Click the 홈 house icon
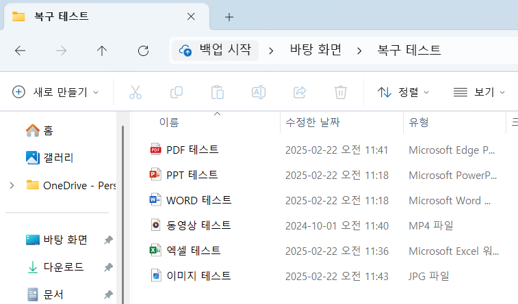Image resolution: width=518 pixels, height=304 pixels. (x=33, y=130)
